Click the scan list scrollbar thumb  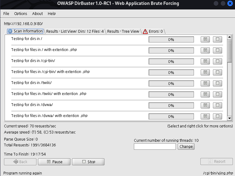(229, 51)
